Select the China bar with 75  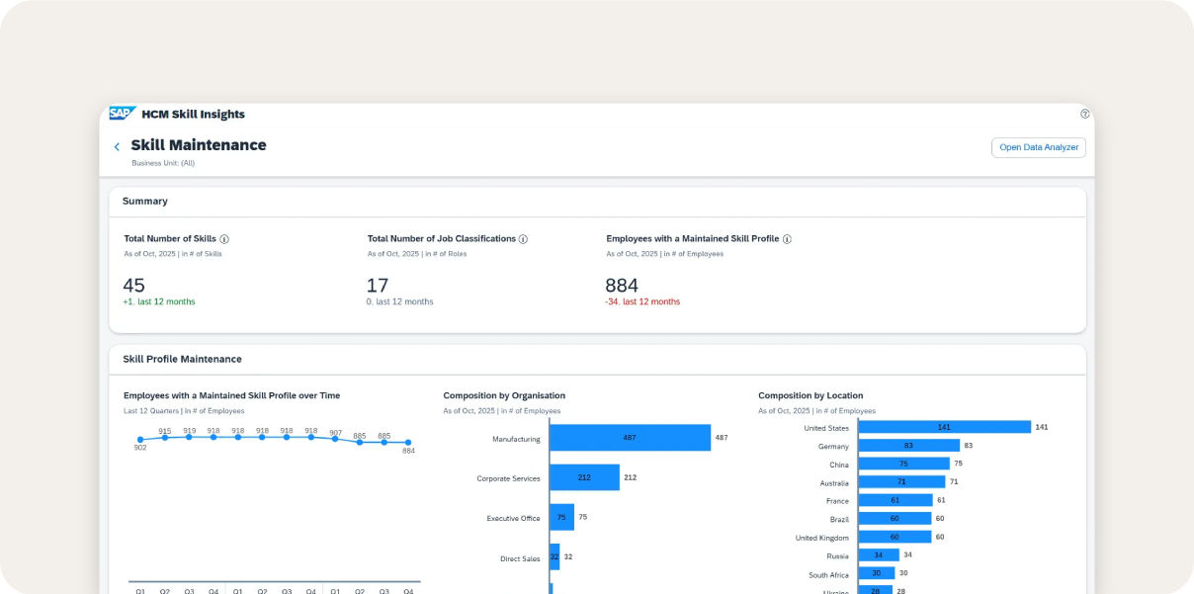(x=904, y=464)
